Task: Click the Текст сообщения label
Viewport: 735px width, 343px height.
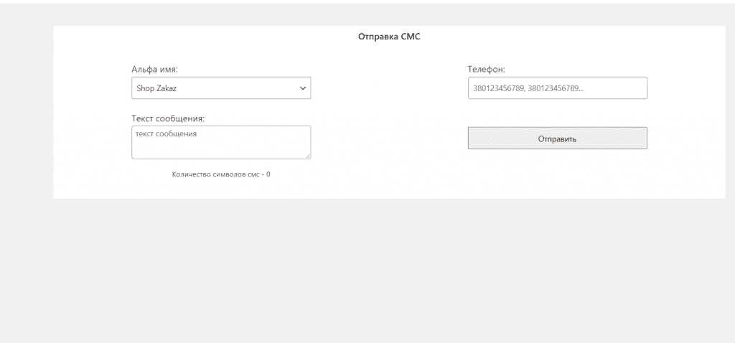Action: [x=168, y=118]
